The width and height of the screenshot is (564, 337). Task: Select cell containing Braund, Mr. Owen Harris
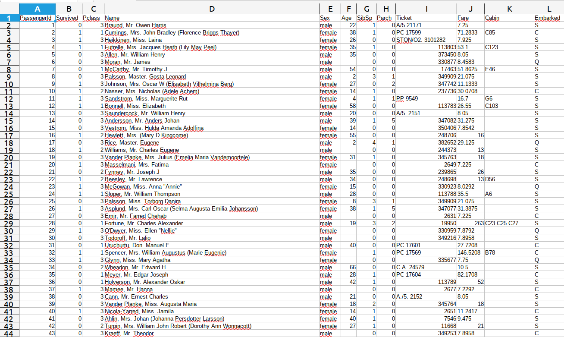[211, 25]
